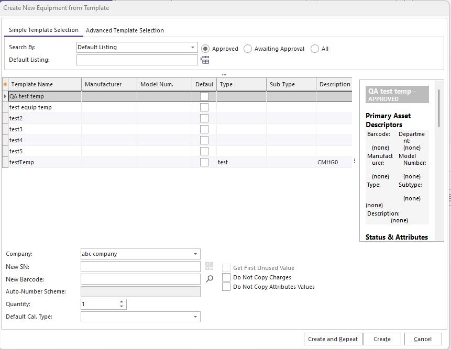Image resolution: width=451 pixels, height=350 pixels.
Task: Click the horizontal dots splitter above the grid
Action: pos(224,74)
